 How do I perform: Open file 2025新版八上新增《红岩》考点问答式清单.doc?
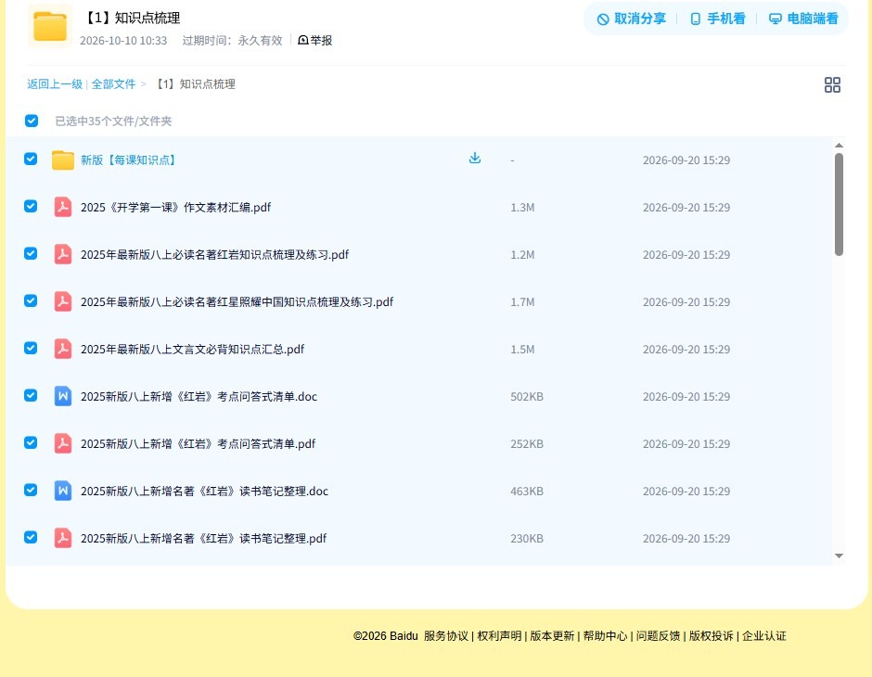(199, 396)
